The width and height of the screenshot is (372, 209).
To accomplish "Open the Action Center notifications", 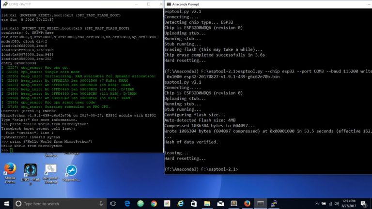I will (363, 204).
